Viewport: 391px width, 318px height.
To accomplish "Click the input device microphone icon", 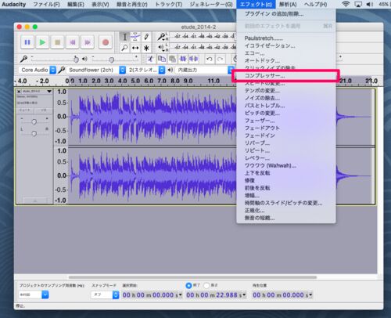I will click(x=62, y=70).
